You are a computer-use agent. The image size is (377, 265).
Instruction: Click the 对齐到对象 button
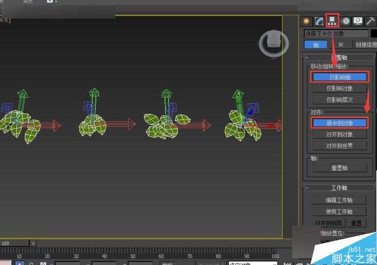coord(339,134)
